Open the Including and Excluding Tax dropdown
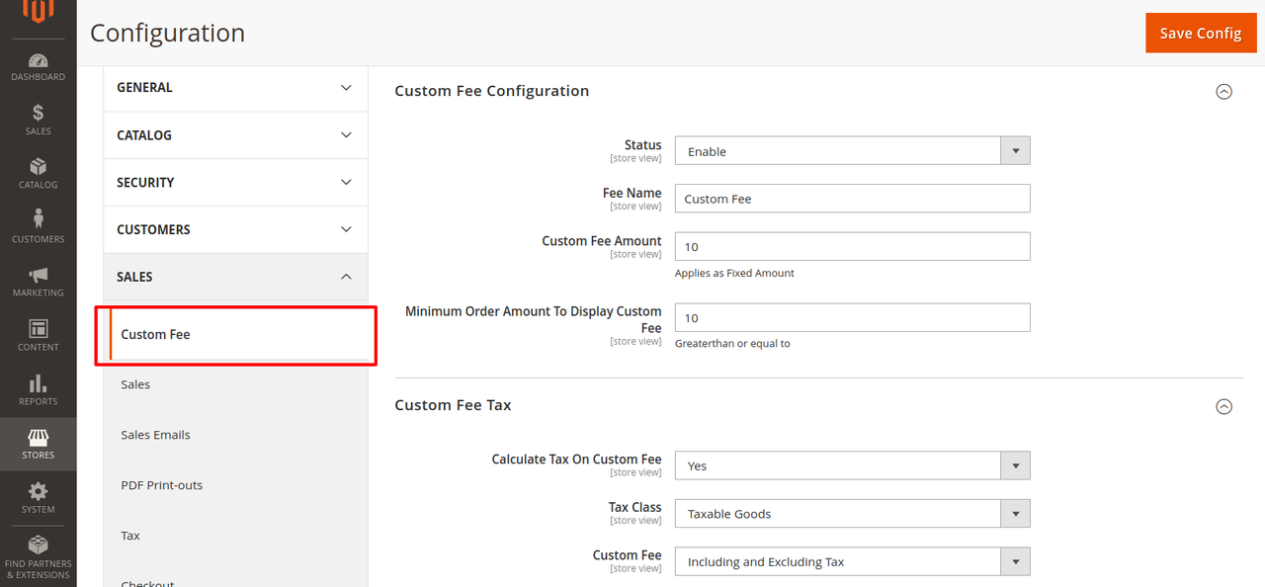 [852, 561]
